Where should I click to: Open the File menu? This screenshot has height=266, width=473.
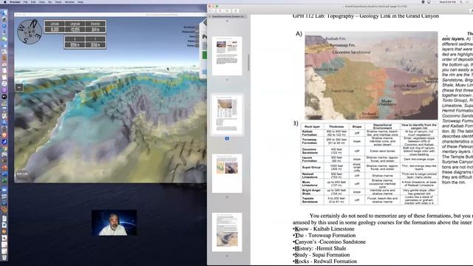26,1
